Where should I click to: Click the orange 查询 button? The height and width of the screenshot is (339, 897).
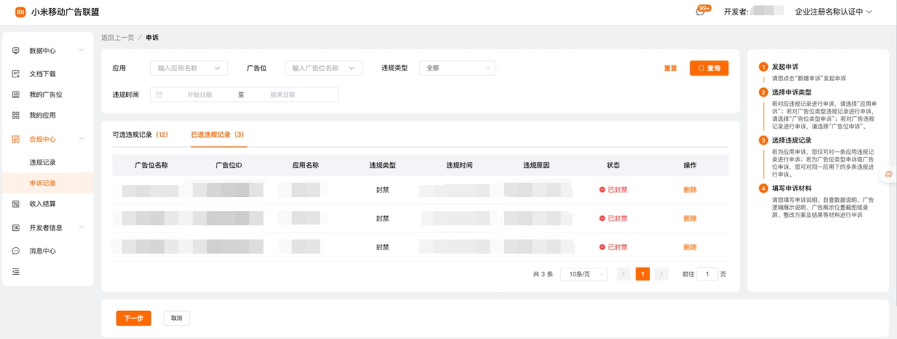tap(709, 68)
